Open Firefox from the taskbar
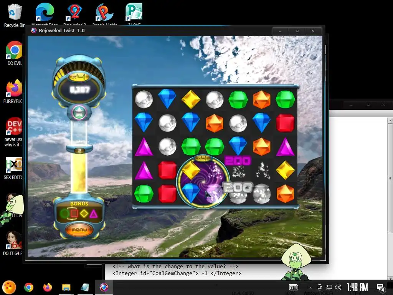 (x=47, y=287)
